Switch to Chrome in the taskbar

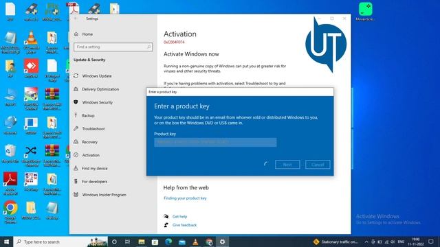click(x=209, y=242)
